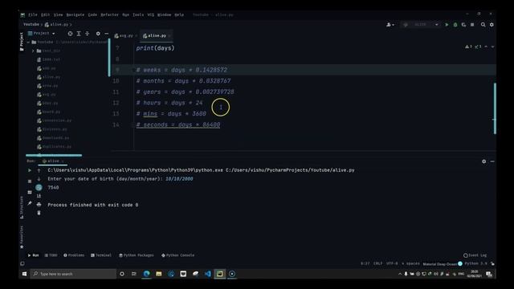Screen dimensions: 514x289
Task: Select 1000.txt in the project tree
Action: coord(51,59)
